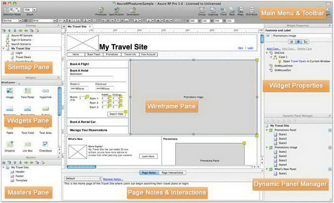Toggle italic text formatting
The height and width of the screenshot is (203, 334).
(74, 21)
